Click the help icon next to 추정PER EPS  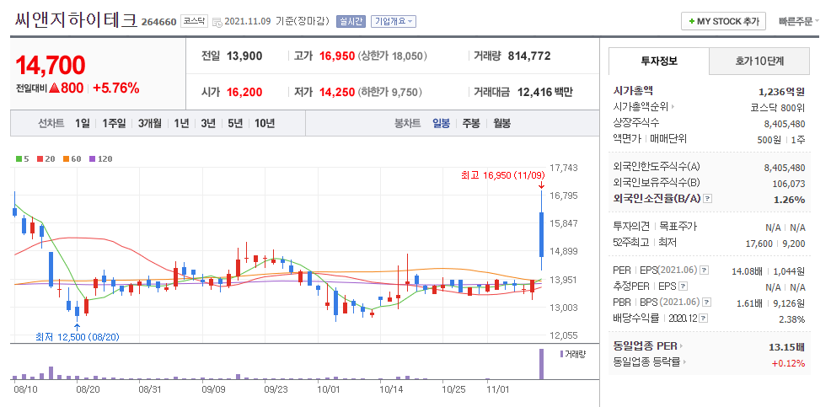(684, 287)
